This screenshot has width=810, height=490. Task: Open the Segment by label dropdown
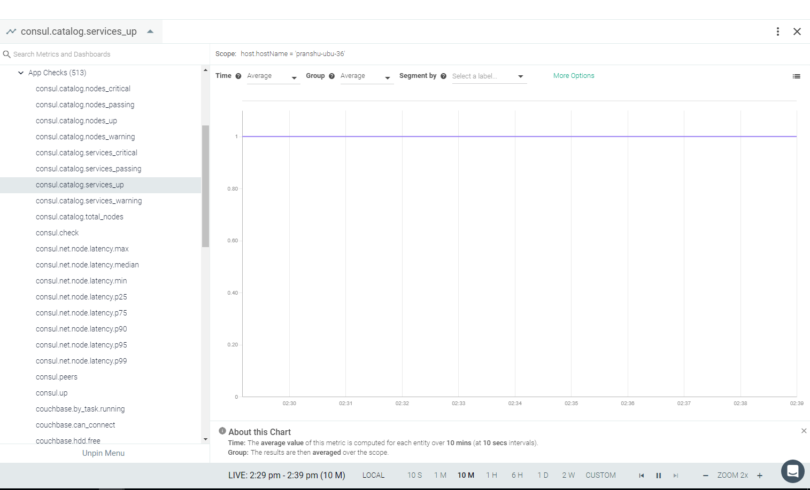point(489,76)
